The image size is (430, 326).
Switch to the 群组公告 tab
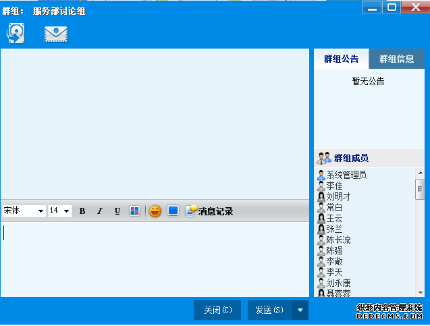click(341, 59)
